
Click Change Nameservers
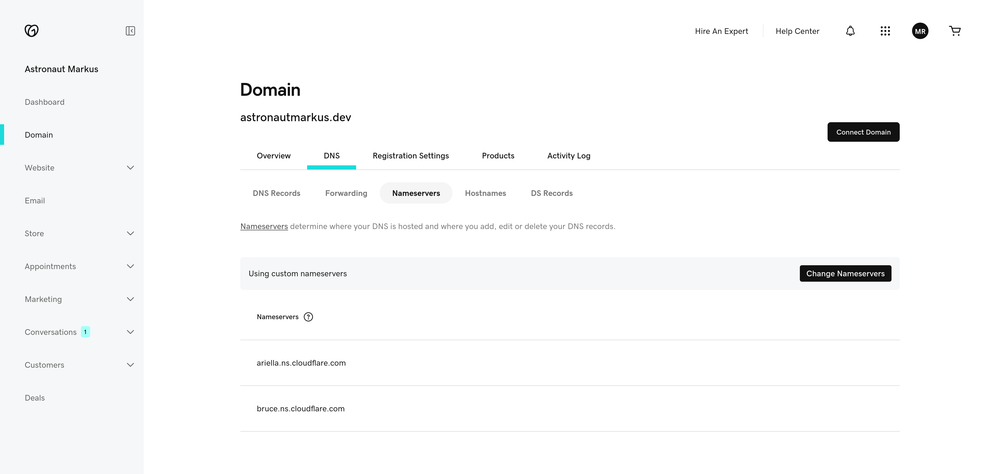(x=846, y=273)
